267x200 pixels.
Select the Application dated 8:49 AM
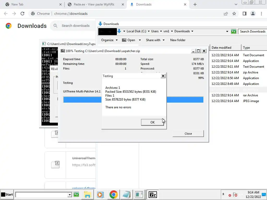tap(238, 84)
